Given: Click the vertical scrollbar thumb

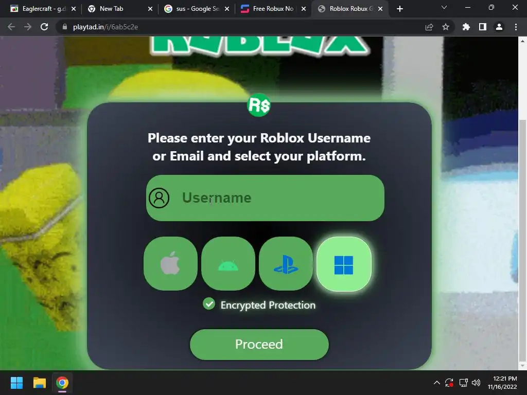Looking at the screenshot, I should click(x=522, y=240).
